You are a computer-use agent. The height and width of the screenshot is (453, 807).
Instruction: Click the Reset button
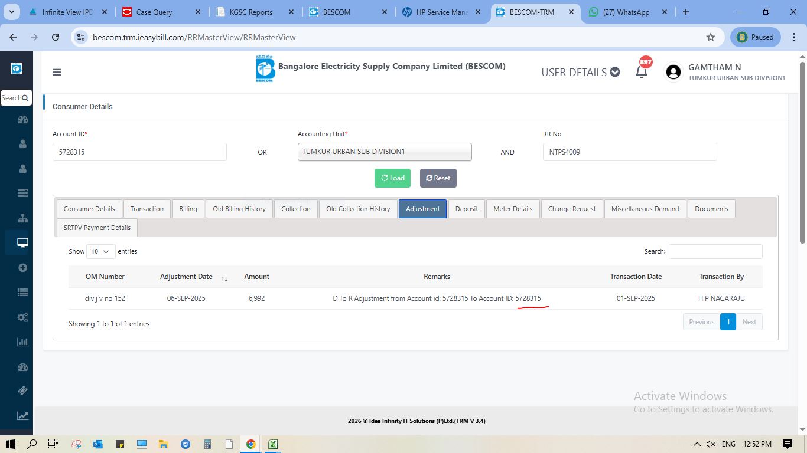pos(438,178)
